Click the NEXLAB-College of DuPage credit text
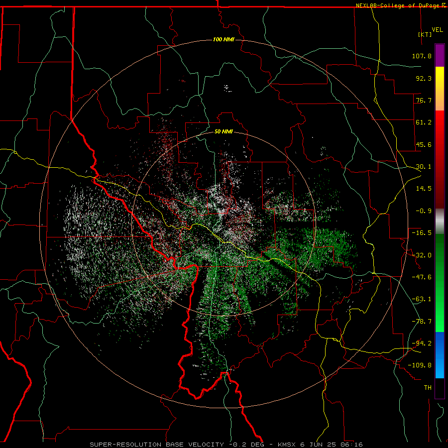Viewport: 448px width, 448px height. [398, 5]
